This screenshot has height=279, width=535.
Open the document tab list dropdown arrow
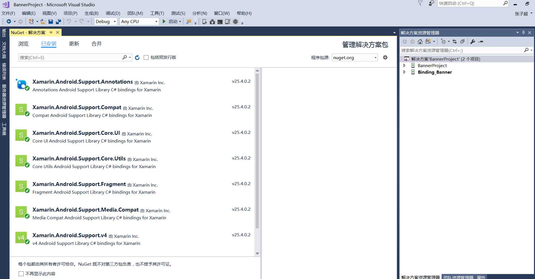pos(394,33)
